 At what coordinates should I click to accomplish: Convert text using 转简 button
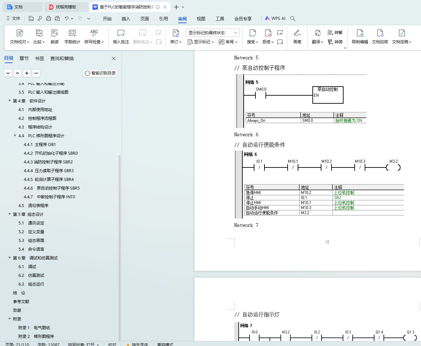[x=335, y=42]
